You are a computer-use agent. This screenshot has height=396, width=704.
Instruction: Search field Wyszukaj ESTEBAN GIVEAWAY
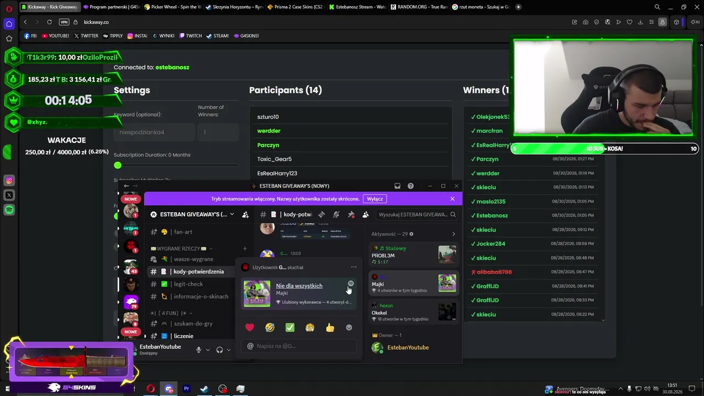coord(416,215)
